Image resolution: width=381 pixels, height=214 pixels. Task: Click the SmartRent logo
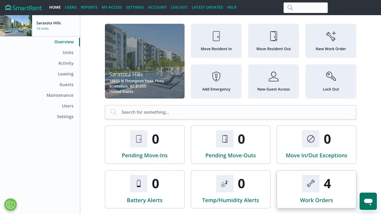[23, 7]
